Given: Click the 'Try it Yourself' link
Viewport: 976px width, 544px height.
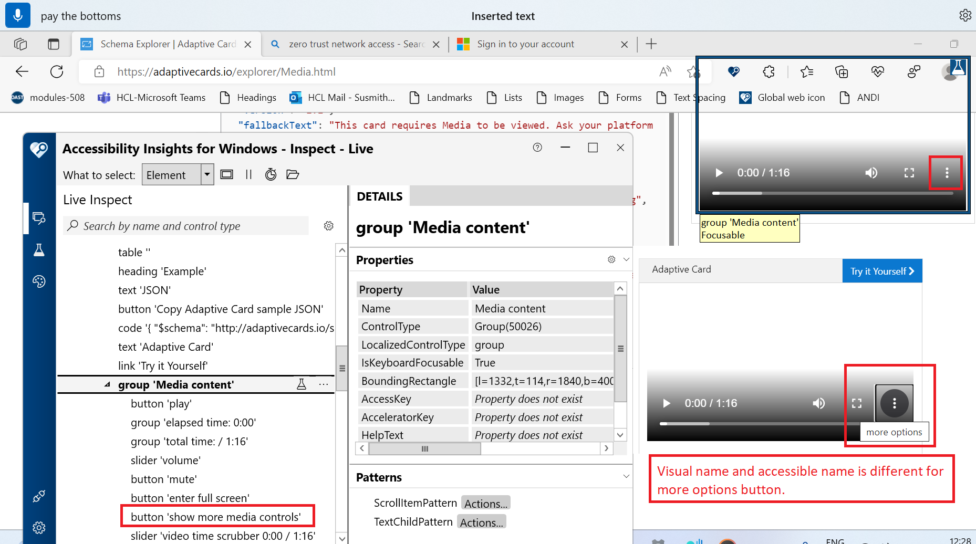Looking at the screenshot, I should click(x=882, y=270).
